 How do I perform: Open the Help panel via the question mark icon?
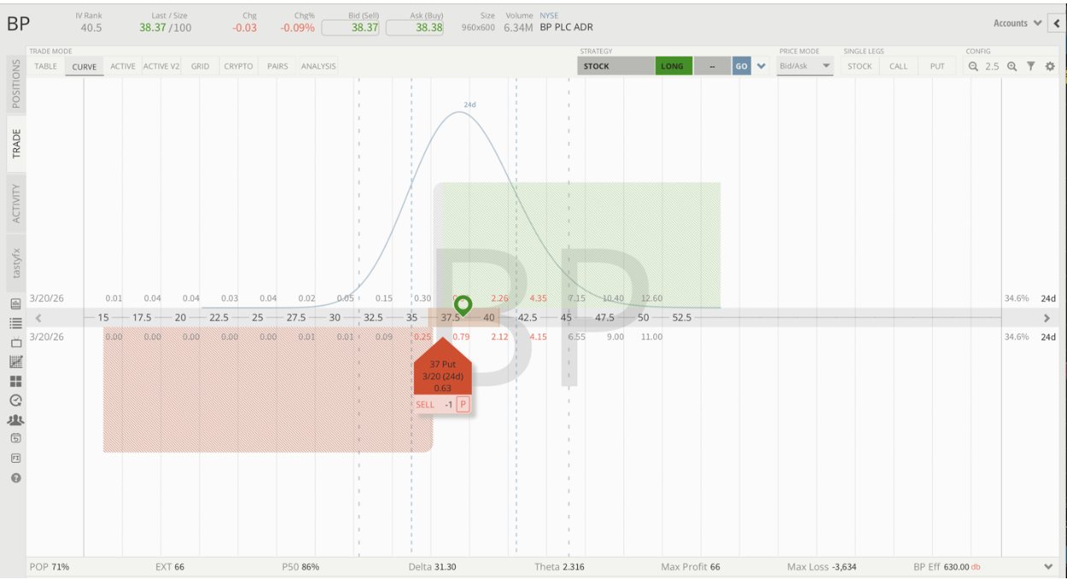pyautogui.click(x=15, y=477)
